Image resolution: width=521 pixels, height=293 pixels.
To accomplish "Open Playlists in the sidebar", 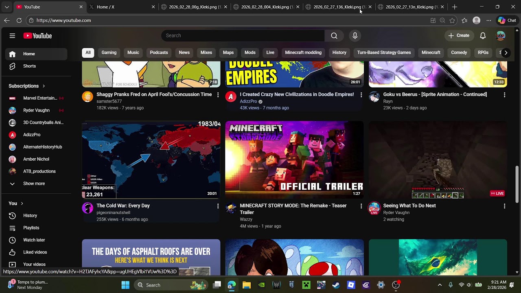I will tap(36, 228).
